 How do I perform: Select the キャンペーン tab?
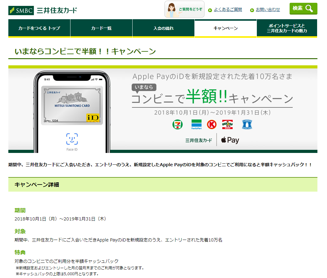click(225, 28)
